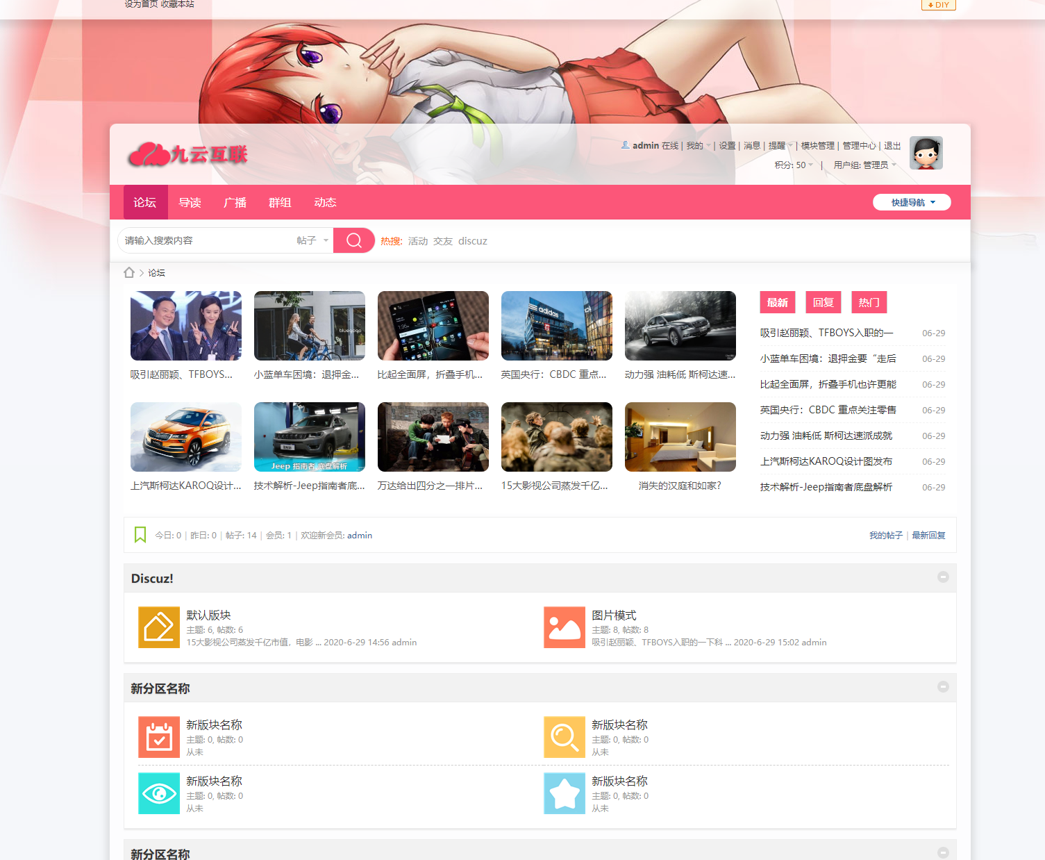Open the 帖子 search type dropdown

point(312,240)
